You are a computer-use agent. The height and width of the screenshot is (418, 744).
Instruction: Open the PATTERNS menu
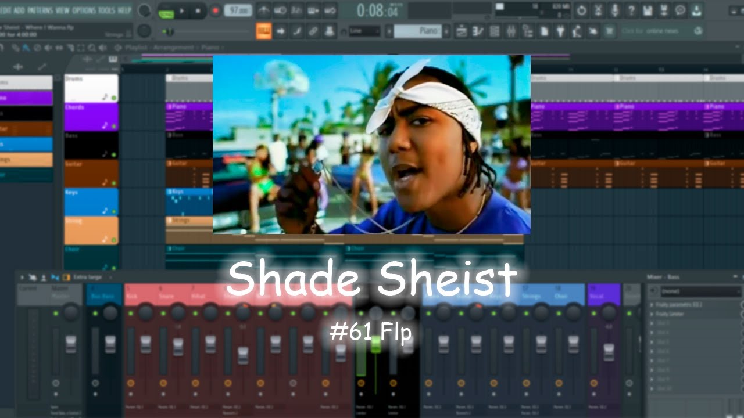40,10
